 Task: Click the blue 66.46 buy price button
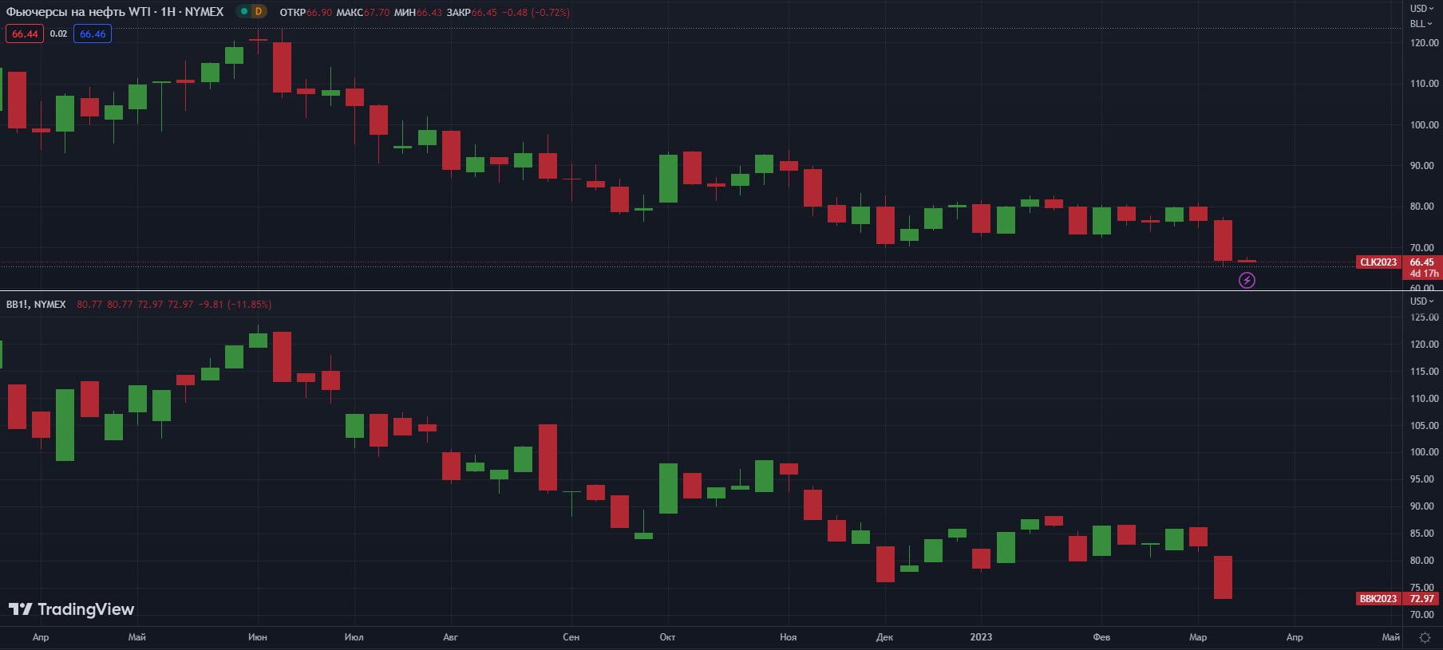point(93,33)
